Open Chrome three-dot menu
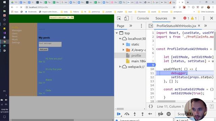The width and height of the screenshot is (216, 121). pos(213,7)
